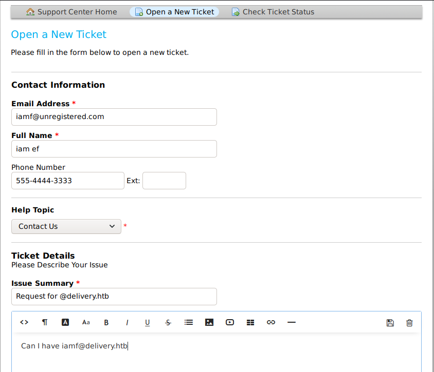Expand the Help Topic dropdown

coord(66,226)
